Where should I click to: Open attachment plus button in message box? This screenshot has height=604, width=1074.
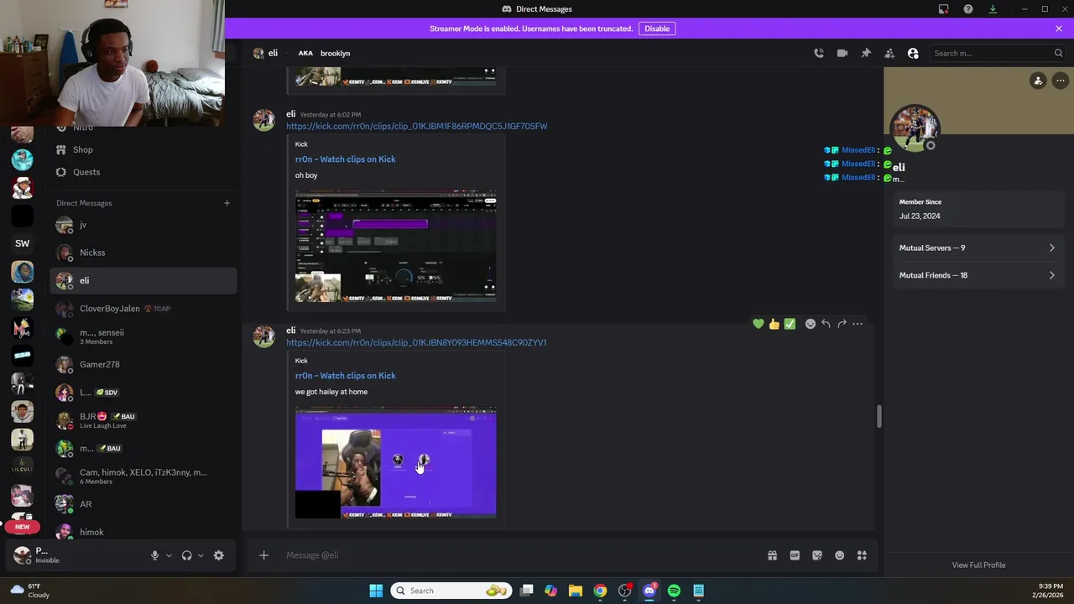tap(263, 555)
